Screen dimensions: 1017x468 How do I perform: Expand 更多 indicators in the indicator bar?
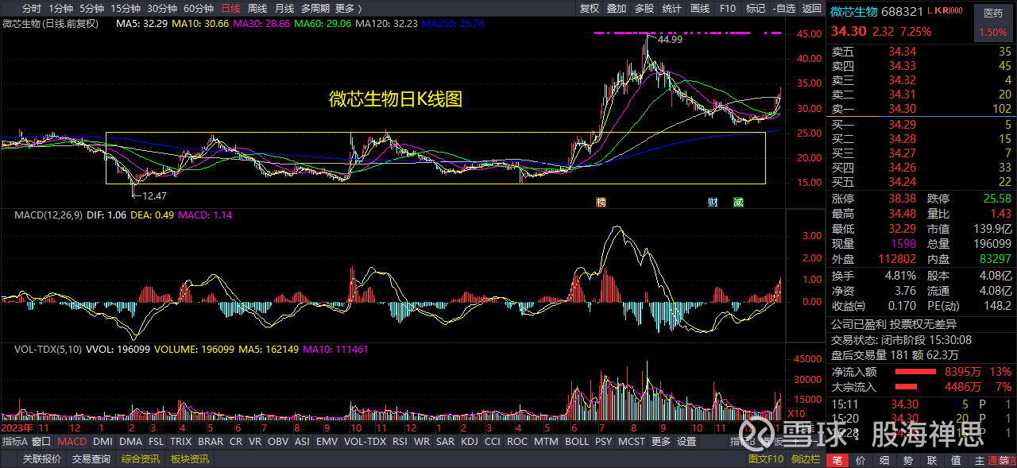point(661,442)
